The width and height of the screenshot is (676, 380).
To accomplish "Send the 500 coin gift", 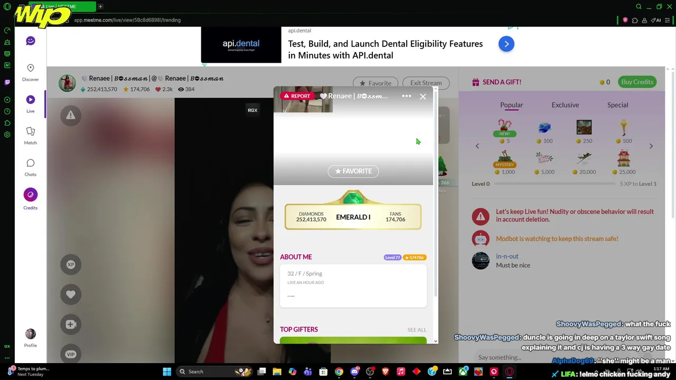I will [x=624, y=131].
